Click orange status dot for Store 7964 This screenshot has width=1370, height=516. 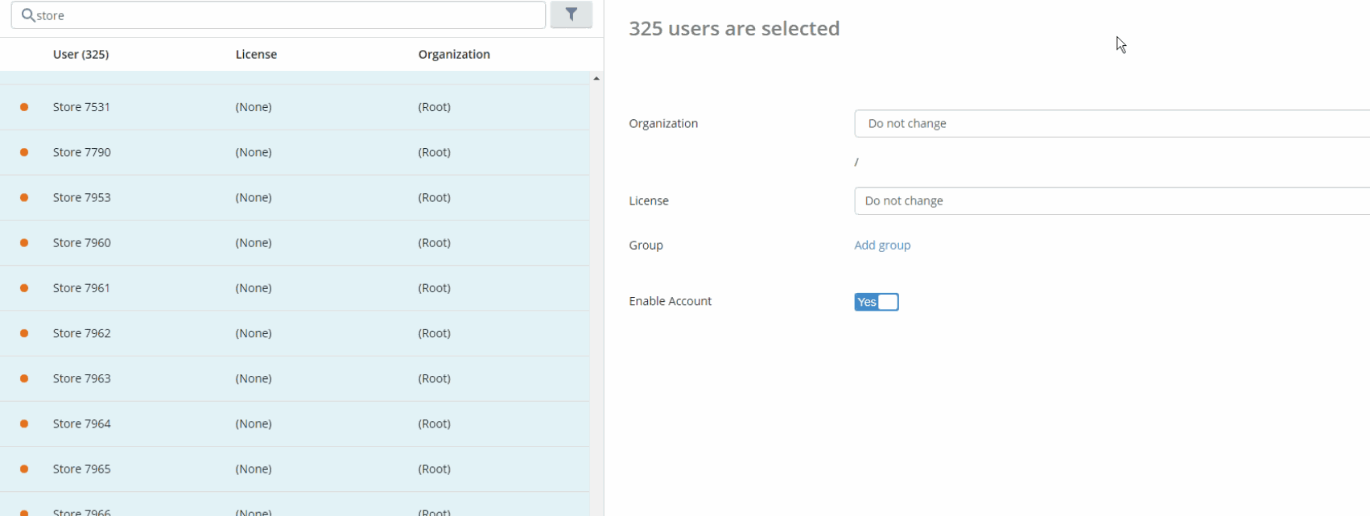pos(24,423)
